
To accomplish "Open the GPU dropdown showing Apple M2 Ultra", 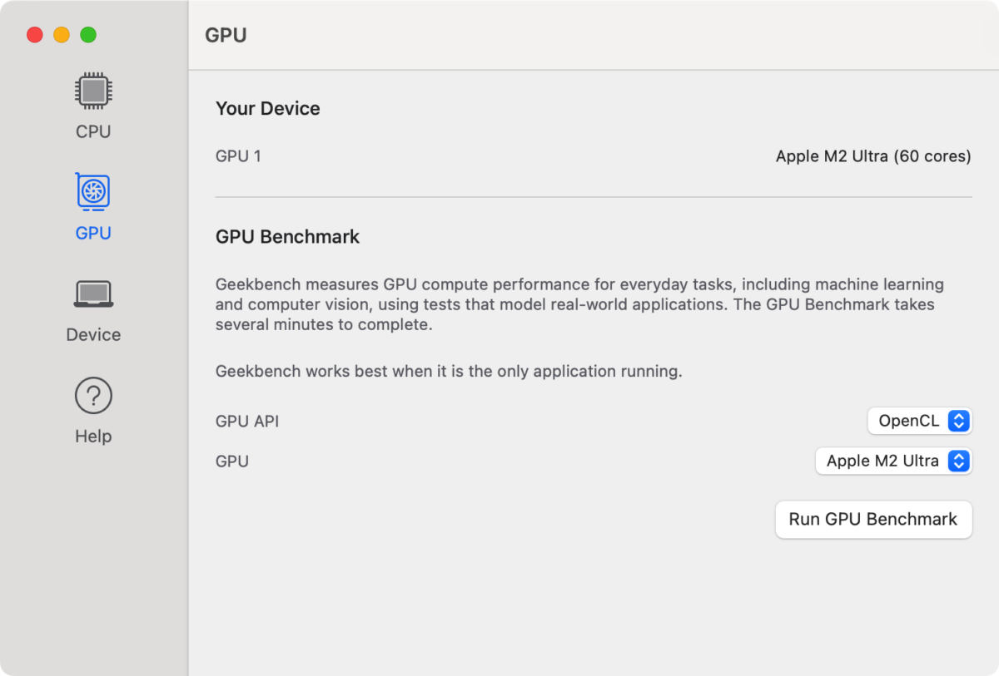I will (x=893, y=461).
